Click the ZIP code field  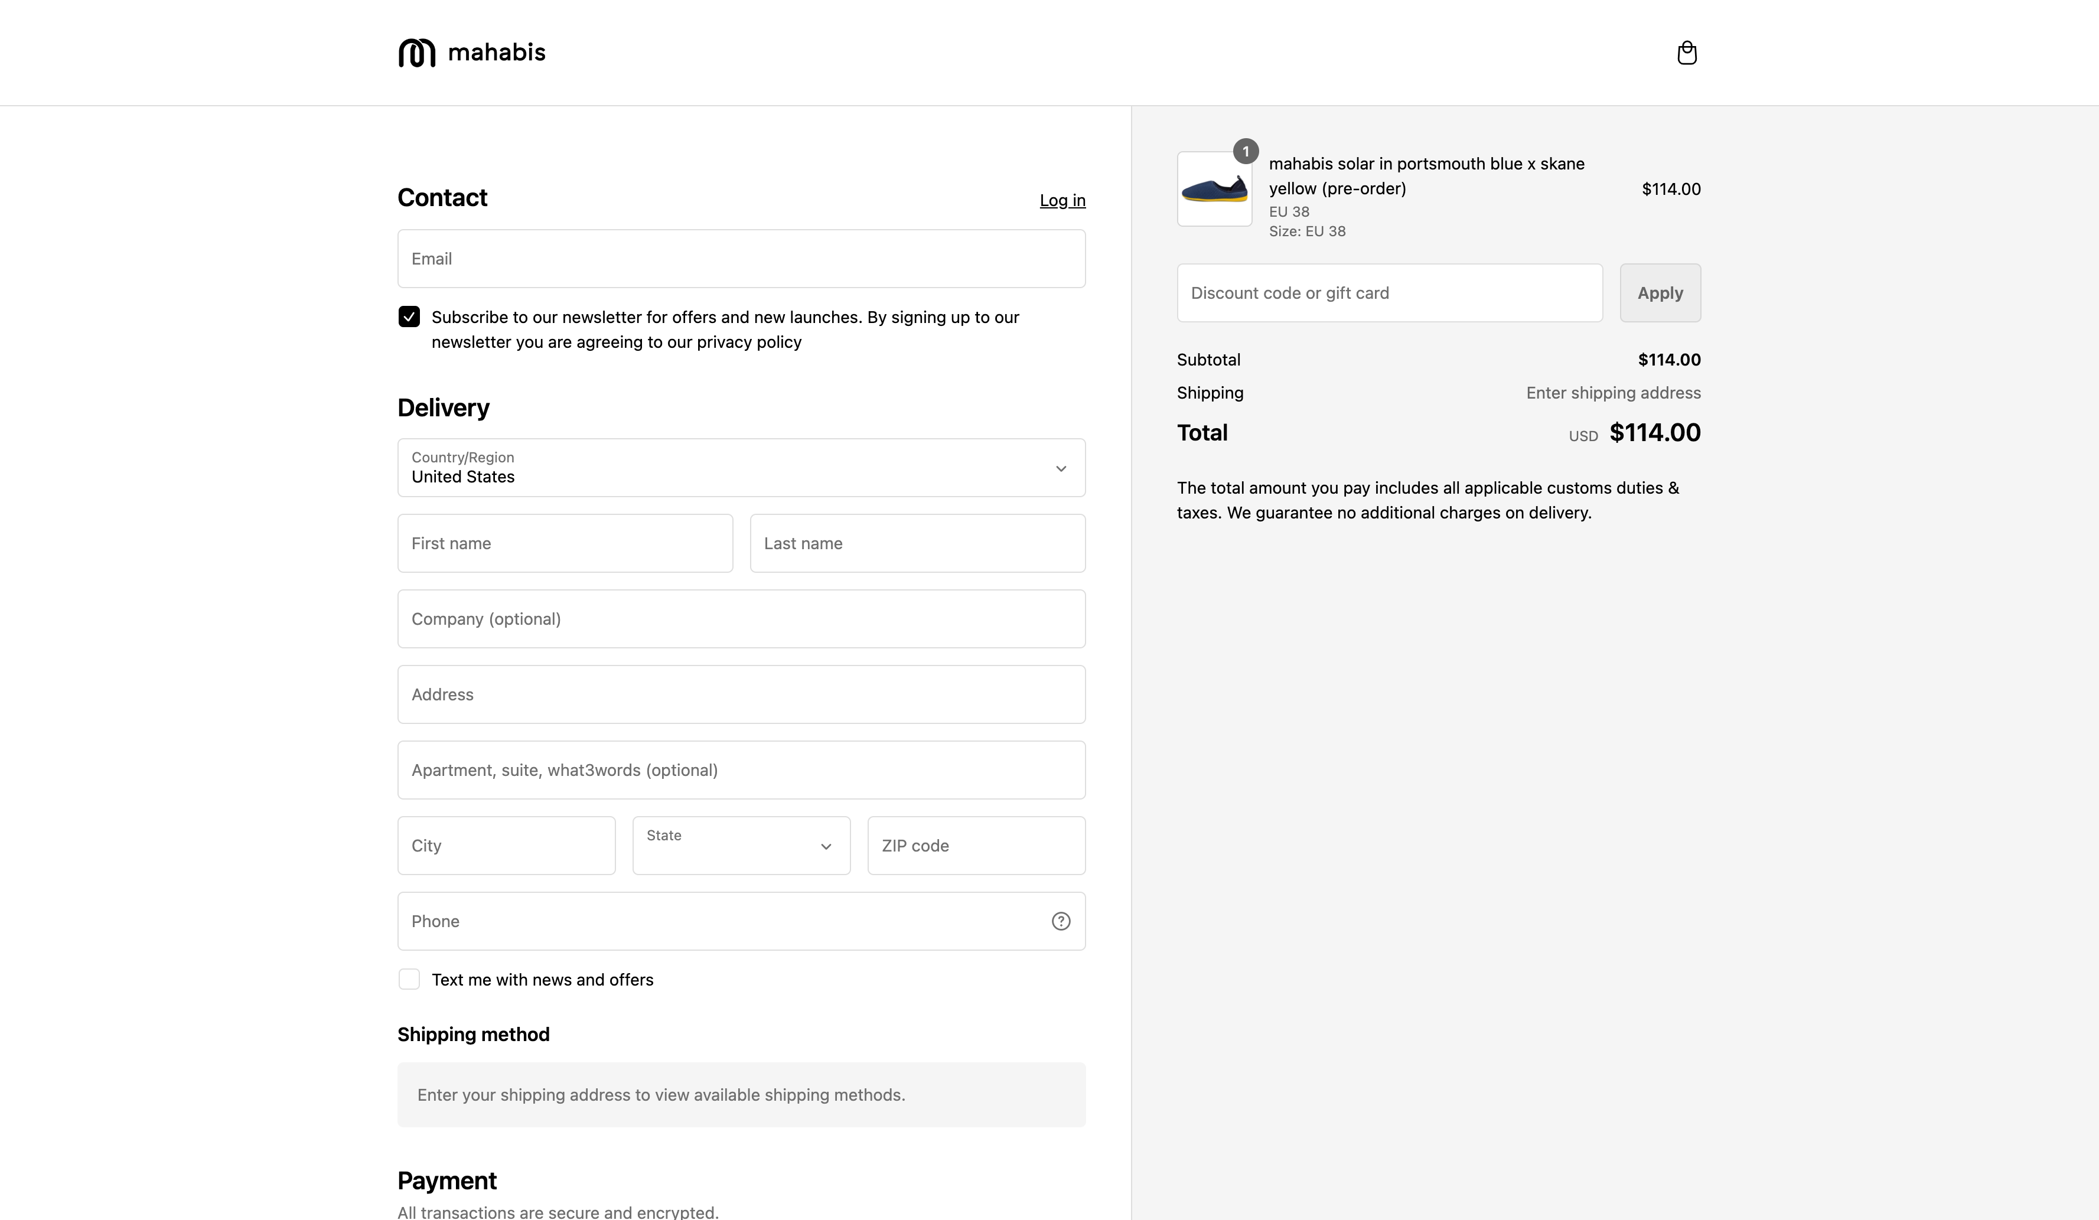976,845
